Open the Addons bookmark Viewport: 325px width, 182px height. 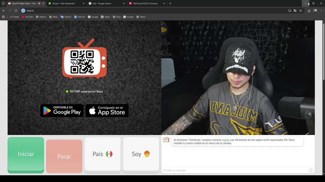[x=41, y=17]
